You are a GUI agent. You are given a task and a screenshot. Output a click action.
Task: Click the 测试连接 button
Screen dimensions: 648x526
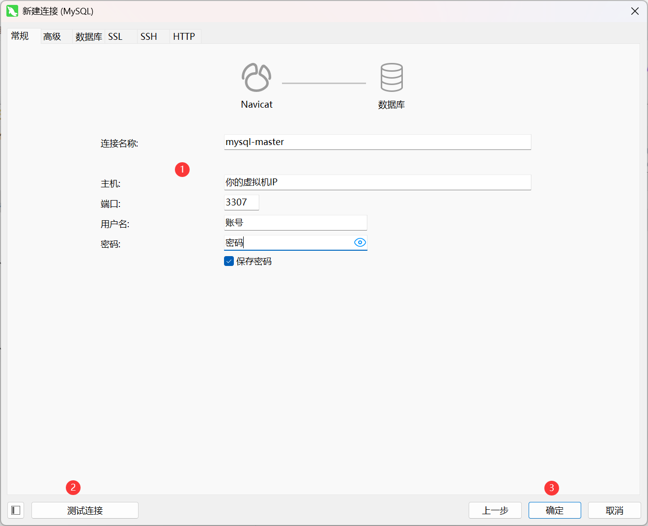point(85,510)
